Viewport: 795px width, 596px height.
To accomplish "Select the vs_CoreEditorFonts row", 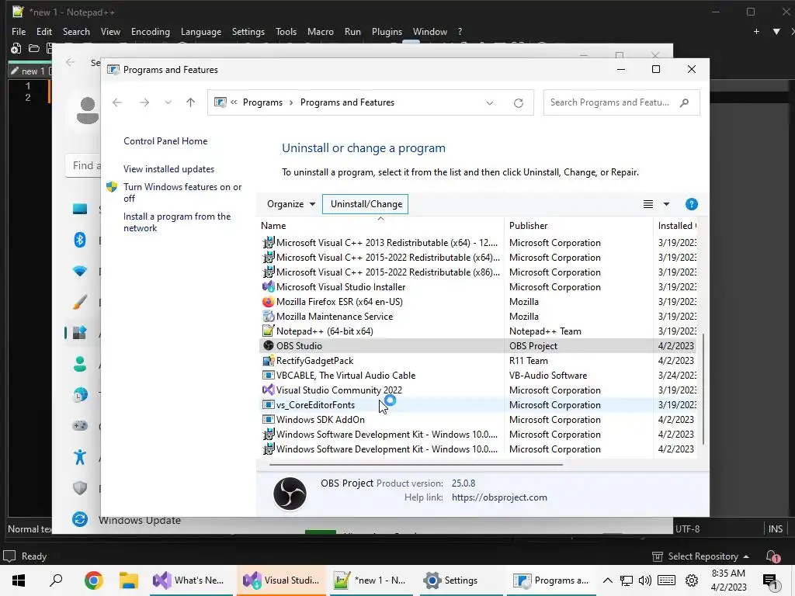I will pos(478,405).
